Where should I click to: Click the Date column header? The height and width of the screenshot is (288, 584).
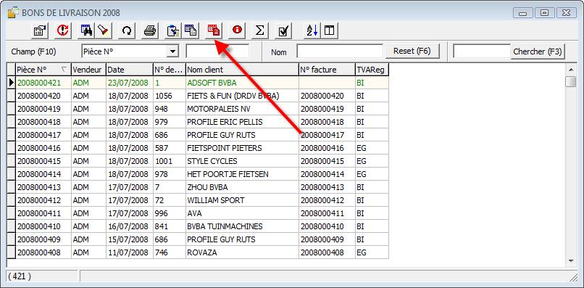[130, 70]
